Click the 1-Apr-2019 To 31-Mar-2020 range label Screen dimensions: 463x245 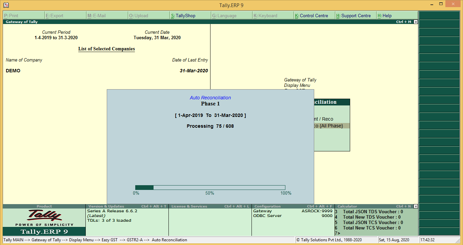[210, 115]
